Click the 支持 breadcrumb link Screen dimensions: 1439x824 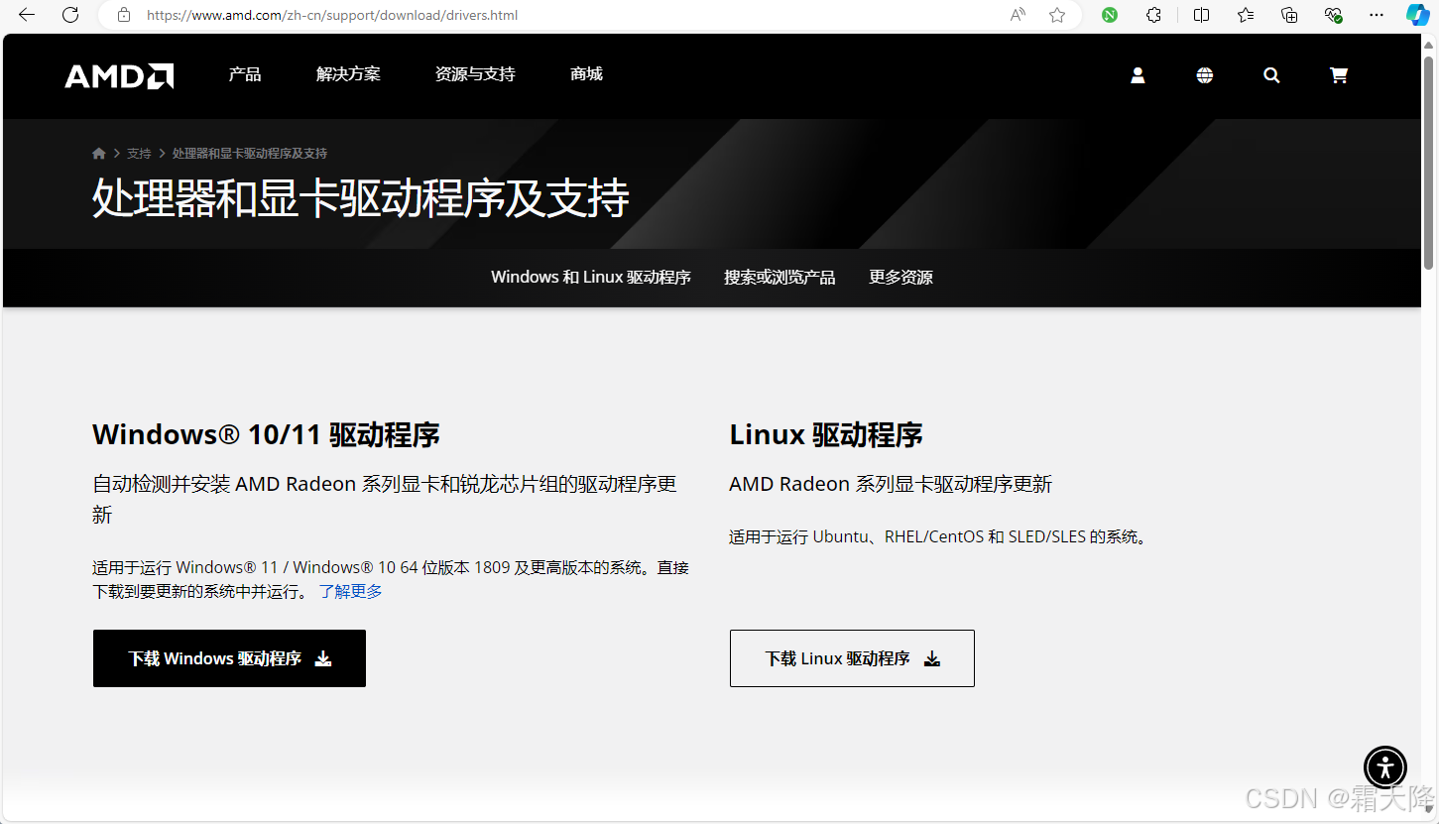pyautogui.click(x=139, y=154)
